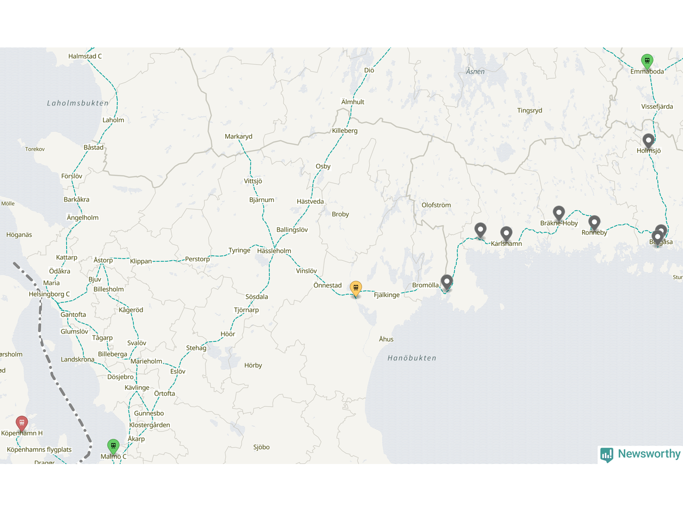Click the Tingsryd town label

coord(529,110)
